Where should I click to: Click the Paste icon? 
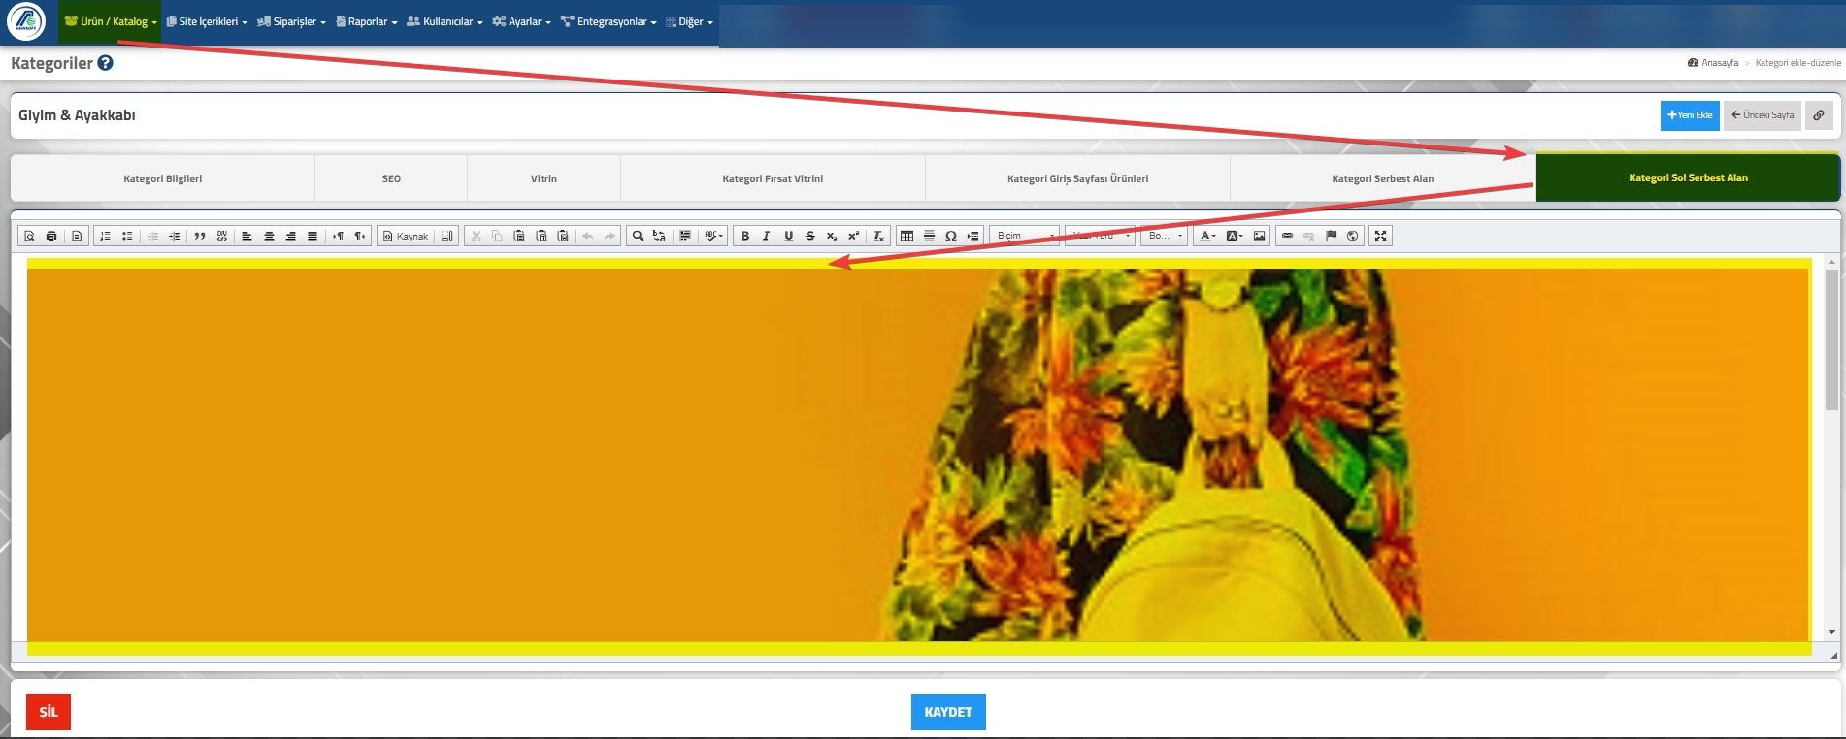519,236
